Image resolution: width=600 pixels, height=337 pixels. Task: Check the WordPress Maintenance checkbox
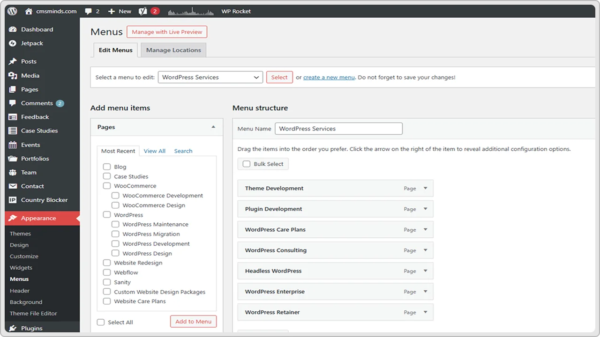[x=115, y=224]
